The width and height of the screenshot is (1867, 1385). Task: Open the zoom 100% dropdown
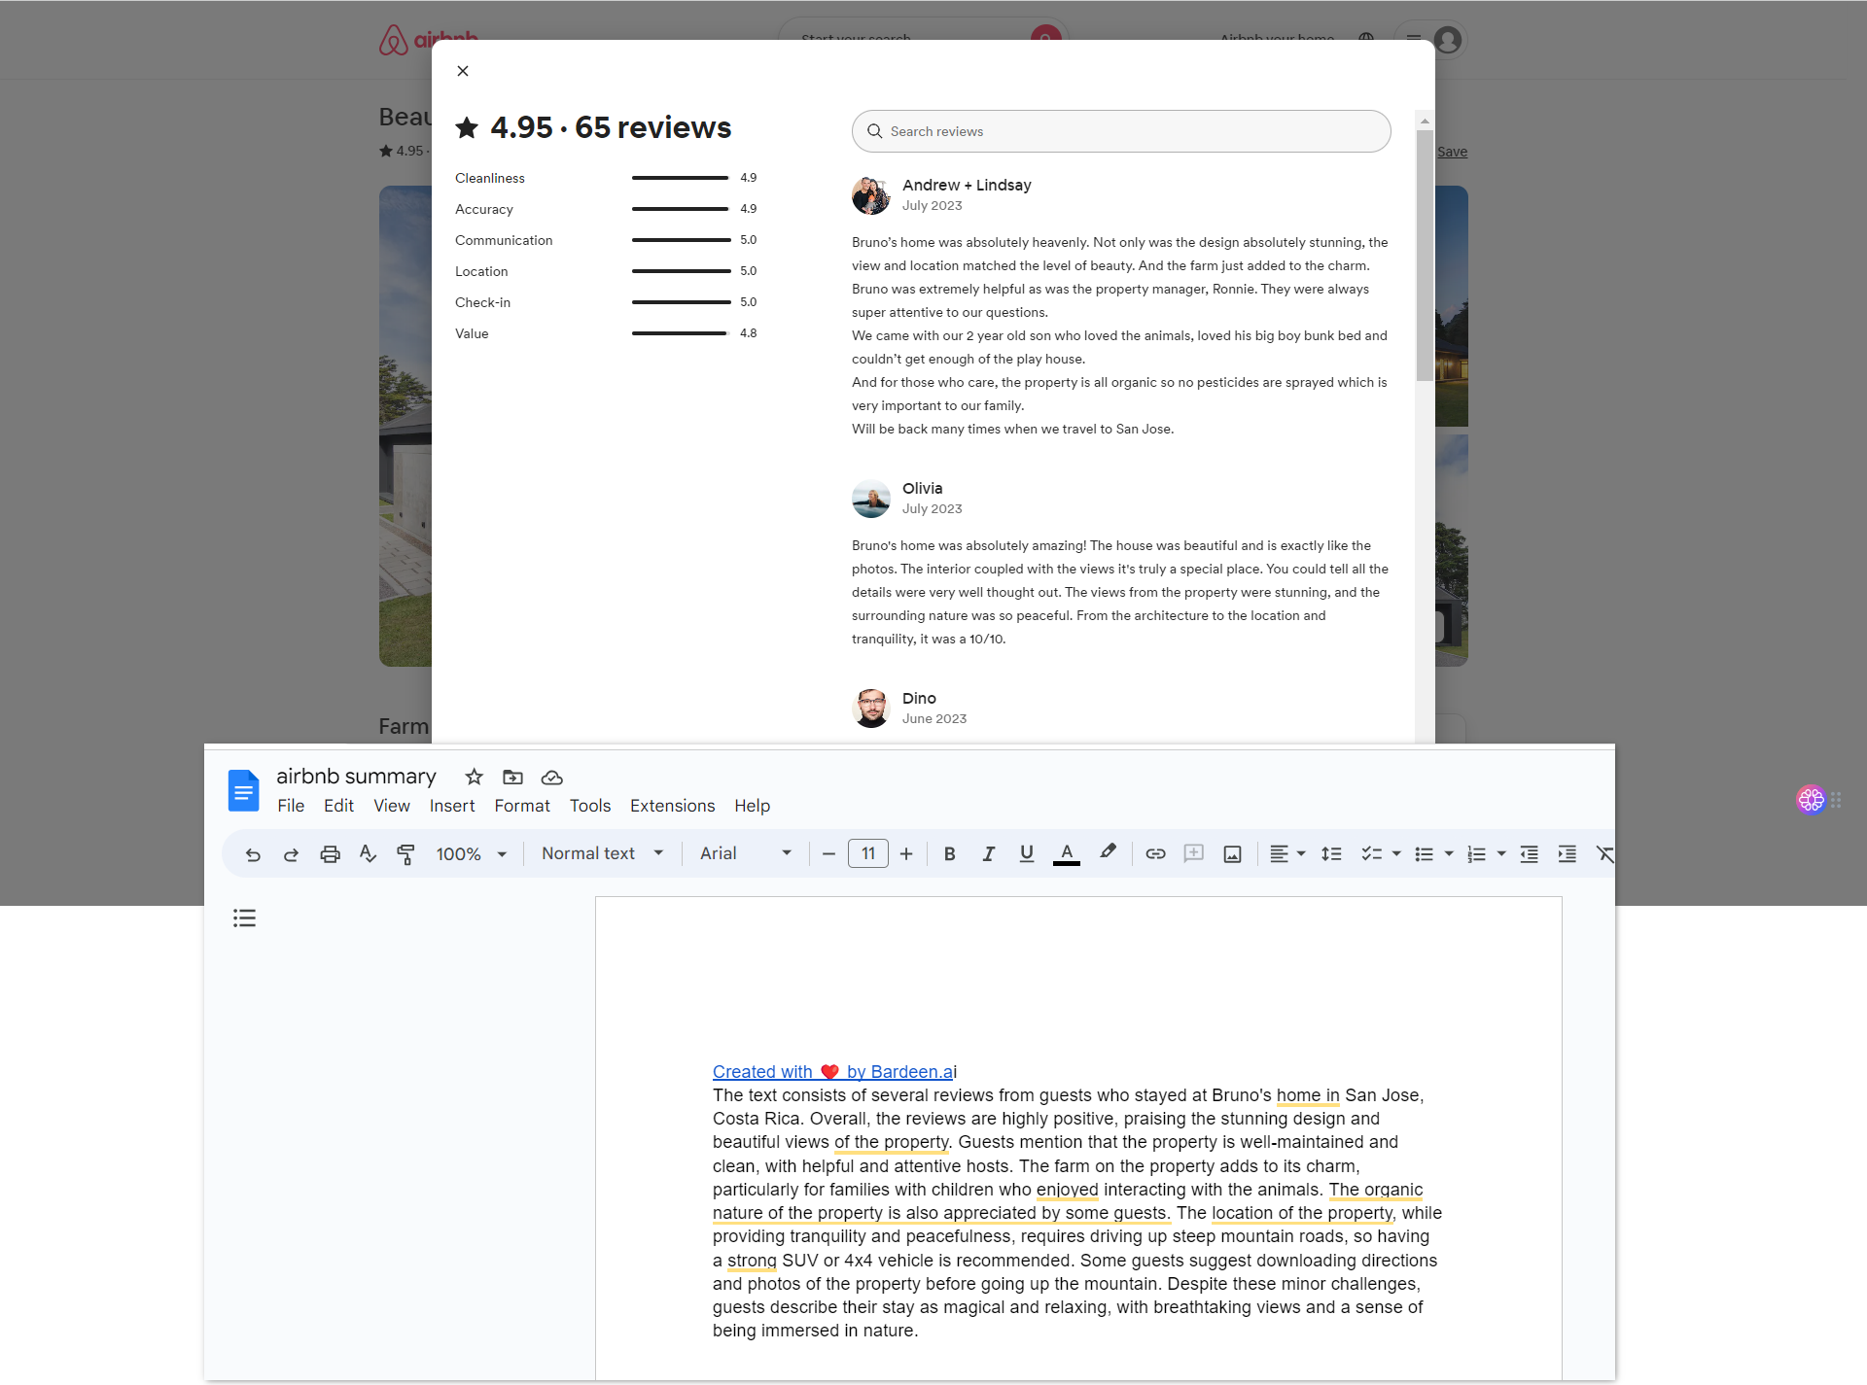pos(472,854)
